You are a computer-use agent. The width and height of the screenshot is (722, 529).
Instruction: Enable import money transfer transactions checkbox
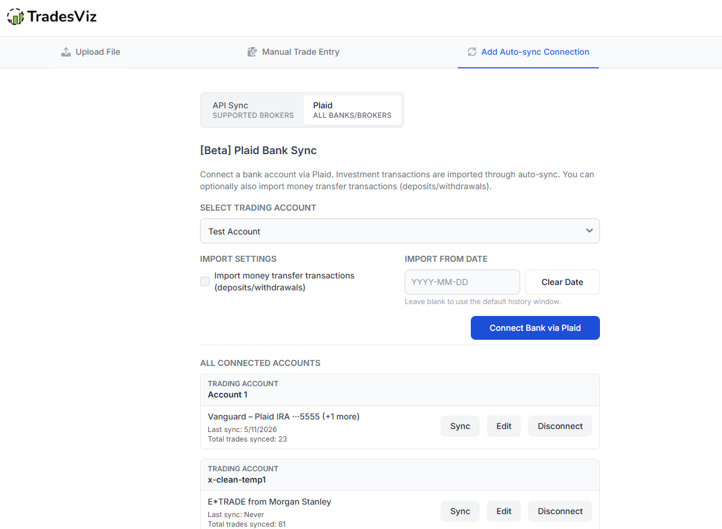(x=205, y=281)
